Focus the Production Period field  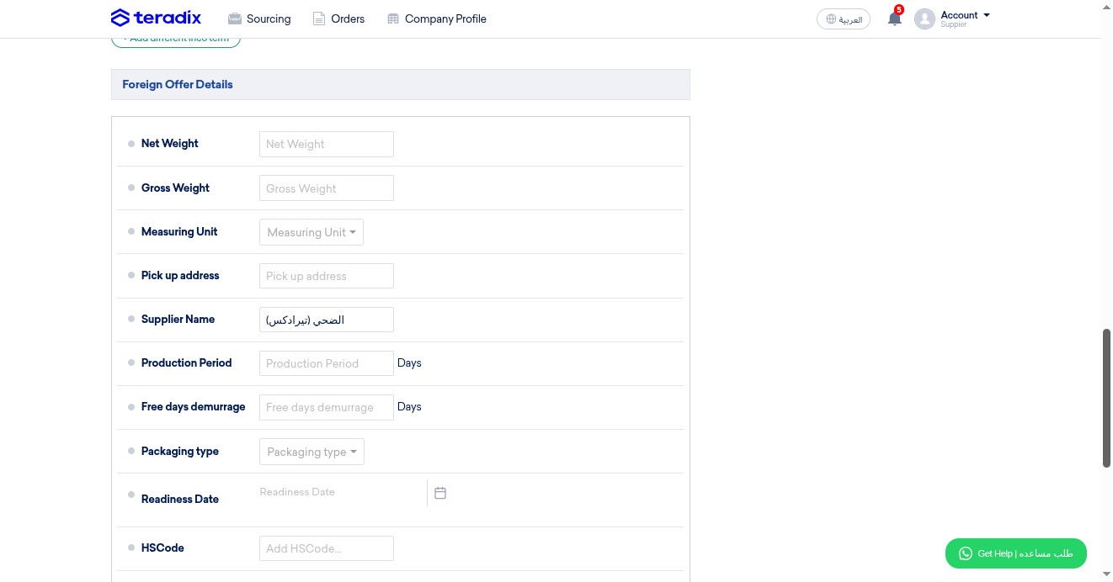[x=327, y=363]
